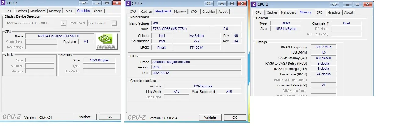Screen dimensions: 417x126
Task: Click the Channels # value Dual
Action: (x=346, y=23)
